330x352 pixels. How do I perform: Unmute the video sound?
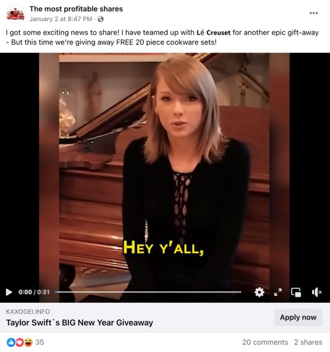(x=316, y=292)
